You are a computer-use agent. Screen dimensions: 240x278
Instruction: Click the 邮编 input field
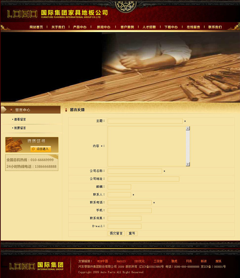tap(119, 187)
